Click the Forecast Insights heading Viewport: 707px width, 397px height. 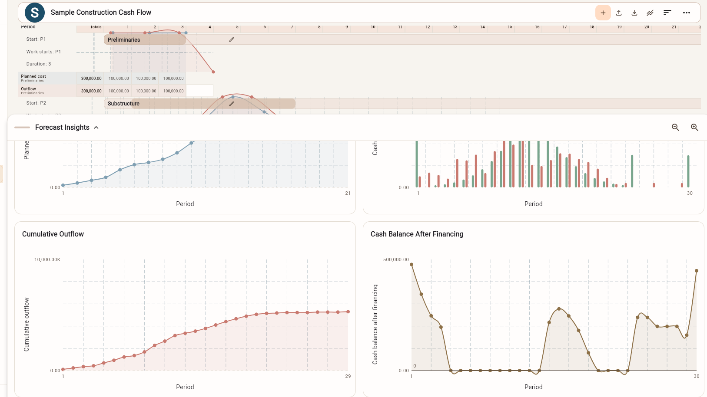62,127
